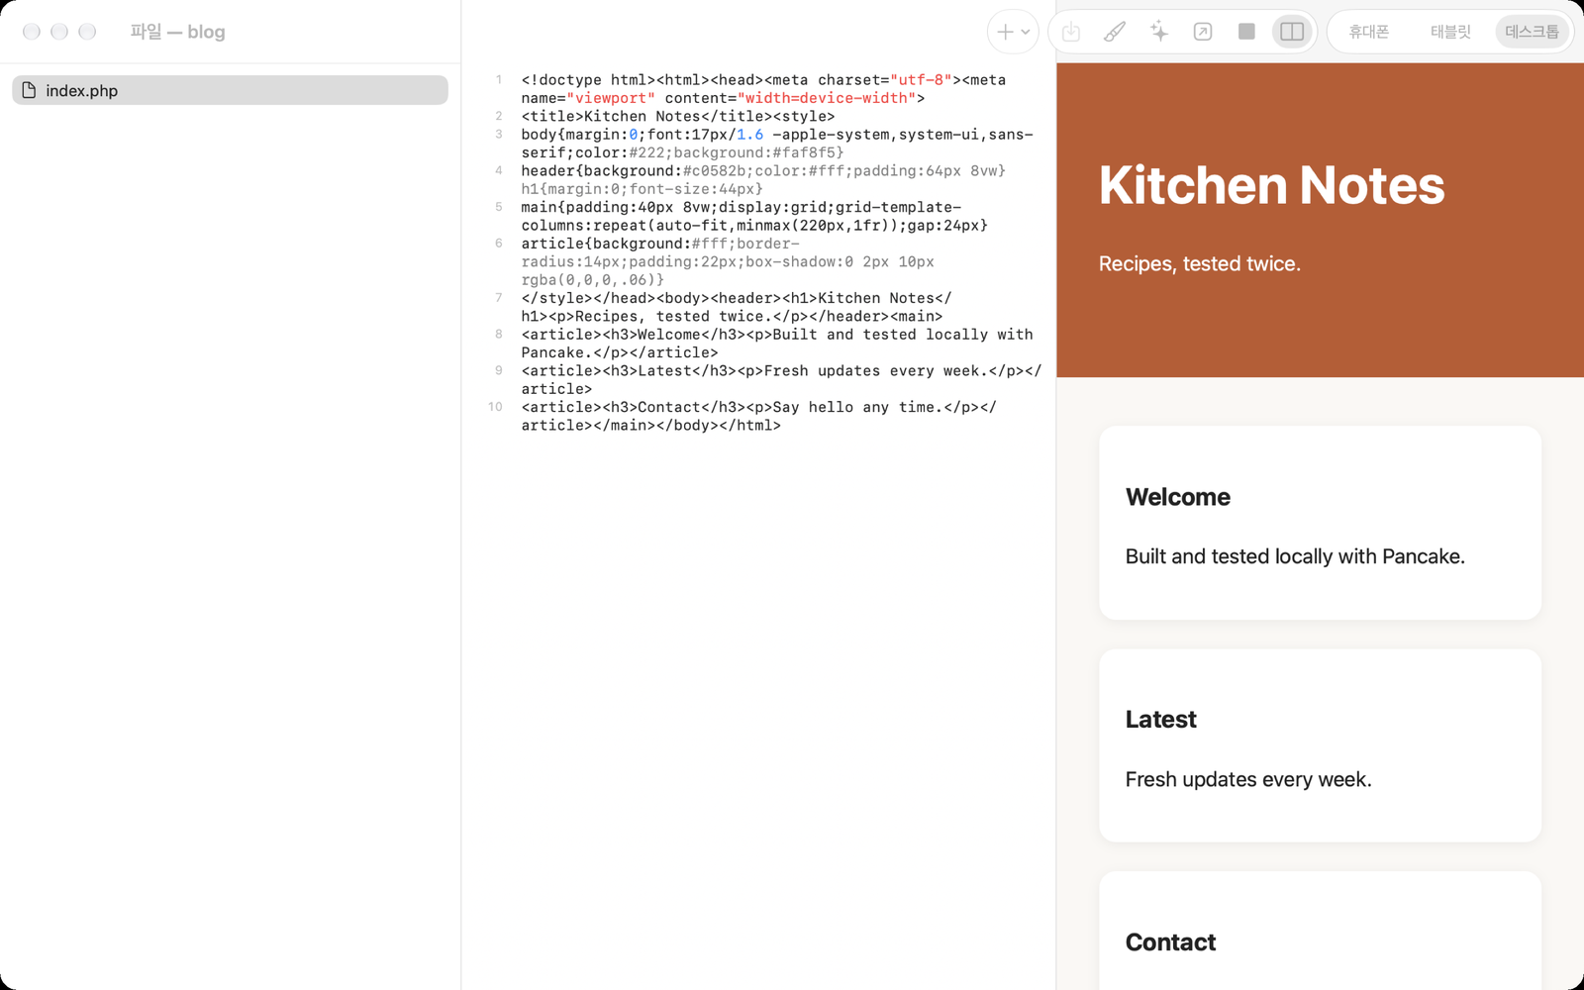Click 'Built and tested locally with Pancake.' in preview
Image resolution: width=1584 pixels, height=990 pixels.
pyautogui.click(x=1295, y=556)
